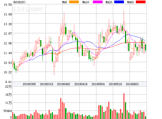Select the MA5 legend label

point(65,2)
